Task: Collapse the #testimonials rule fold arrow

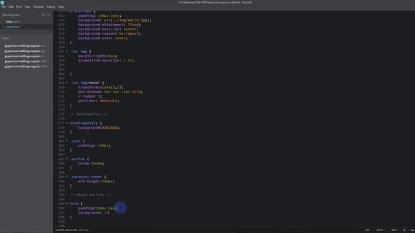Action: click(x=67, y=123)
